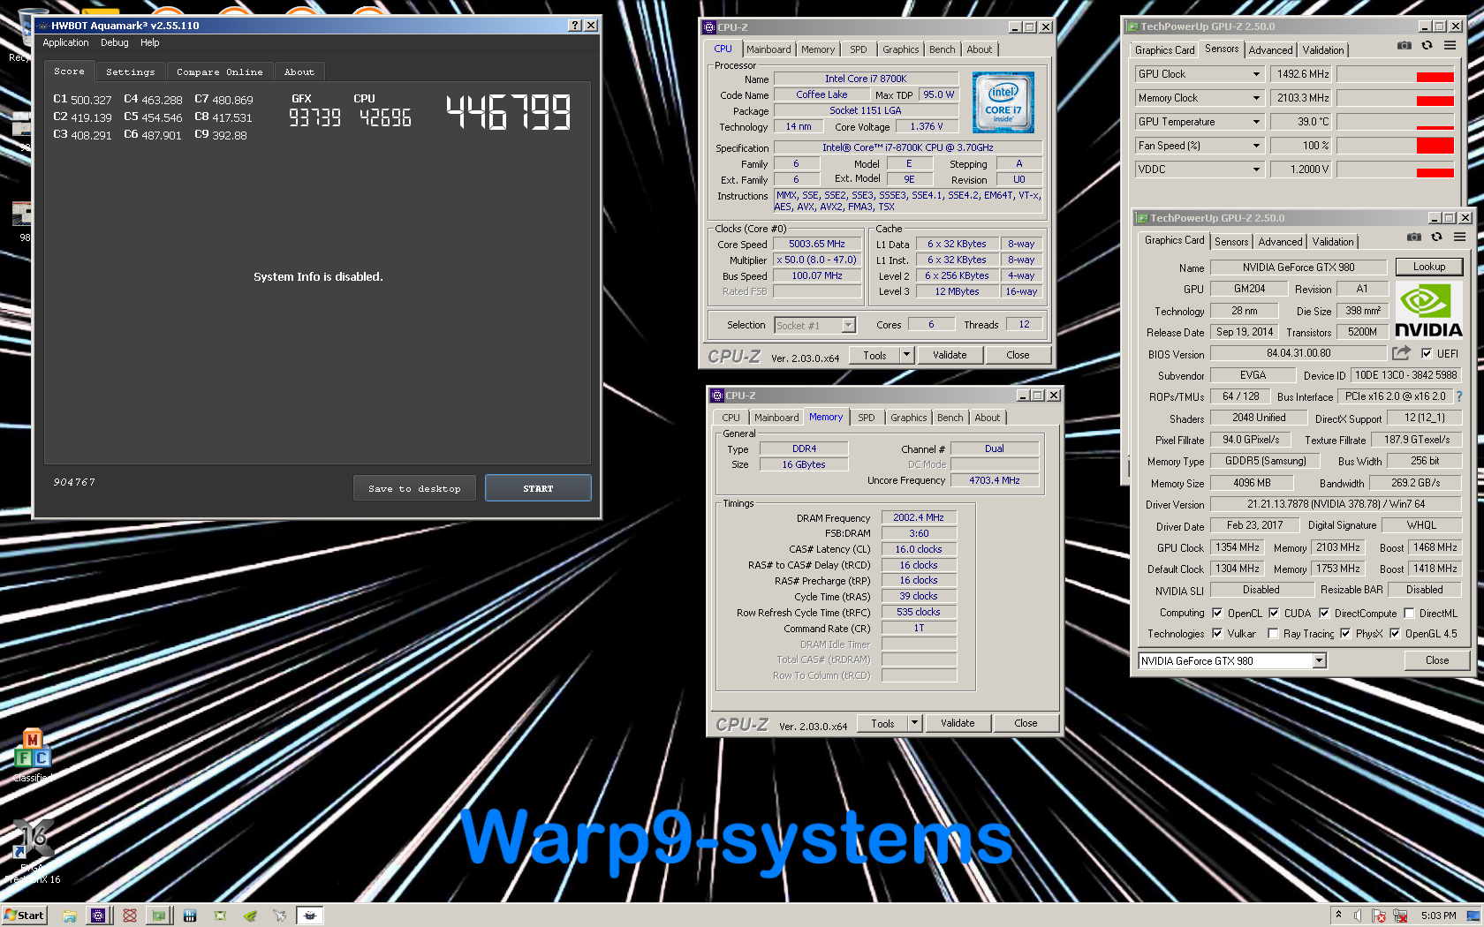Click the taskbar clock showing 5:03 PM
Image resolution: width=1484 pixels, height=927 pixels.
click(x=1438, y=916)
